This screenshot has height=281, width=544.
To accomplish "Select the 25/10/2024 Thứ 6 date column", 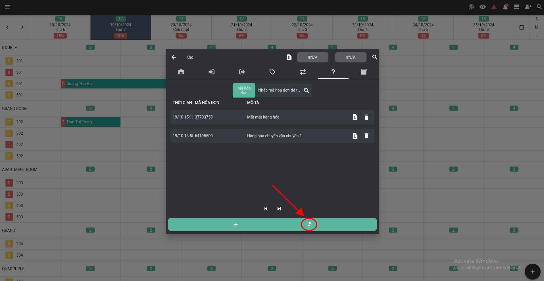I will [484, 27].
